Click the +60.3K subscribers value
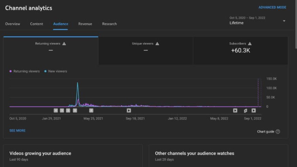The image size is (297, 167). pyautogui.click(x=241, y=51)
